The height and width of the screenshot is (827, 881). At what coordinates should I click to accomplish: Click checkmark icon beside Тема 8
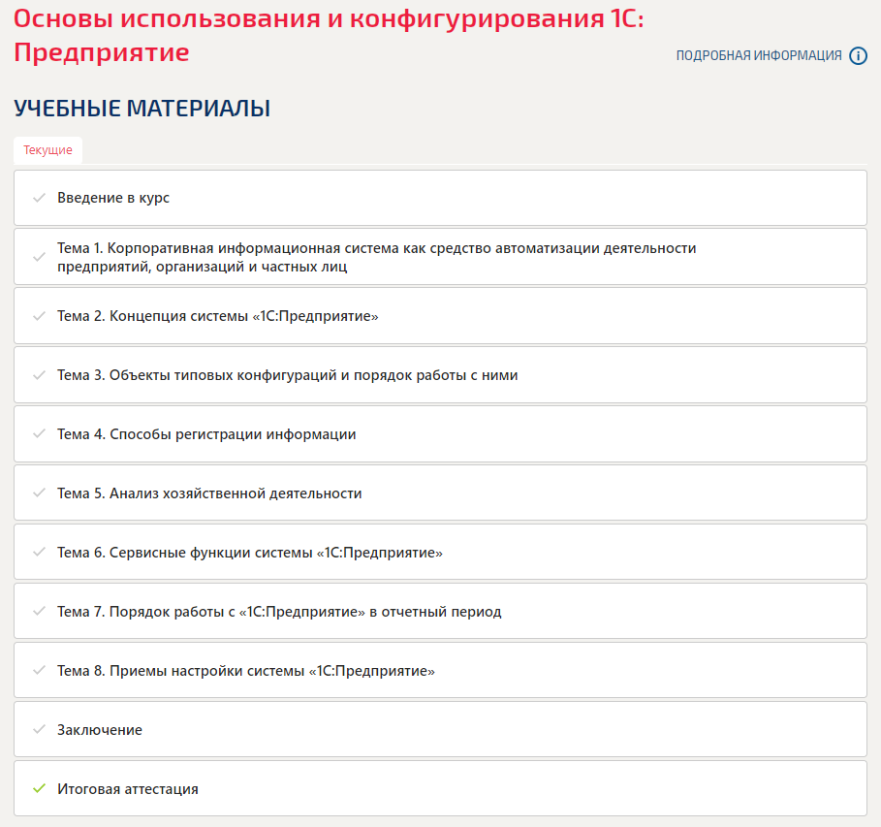click(39, 670)
